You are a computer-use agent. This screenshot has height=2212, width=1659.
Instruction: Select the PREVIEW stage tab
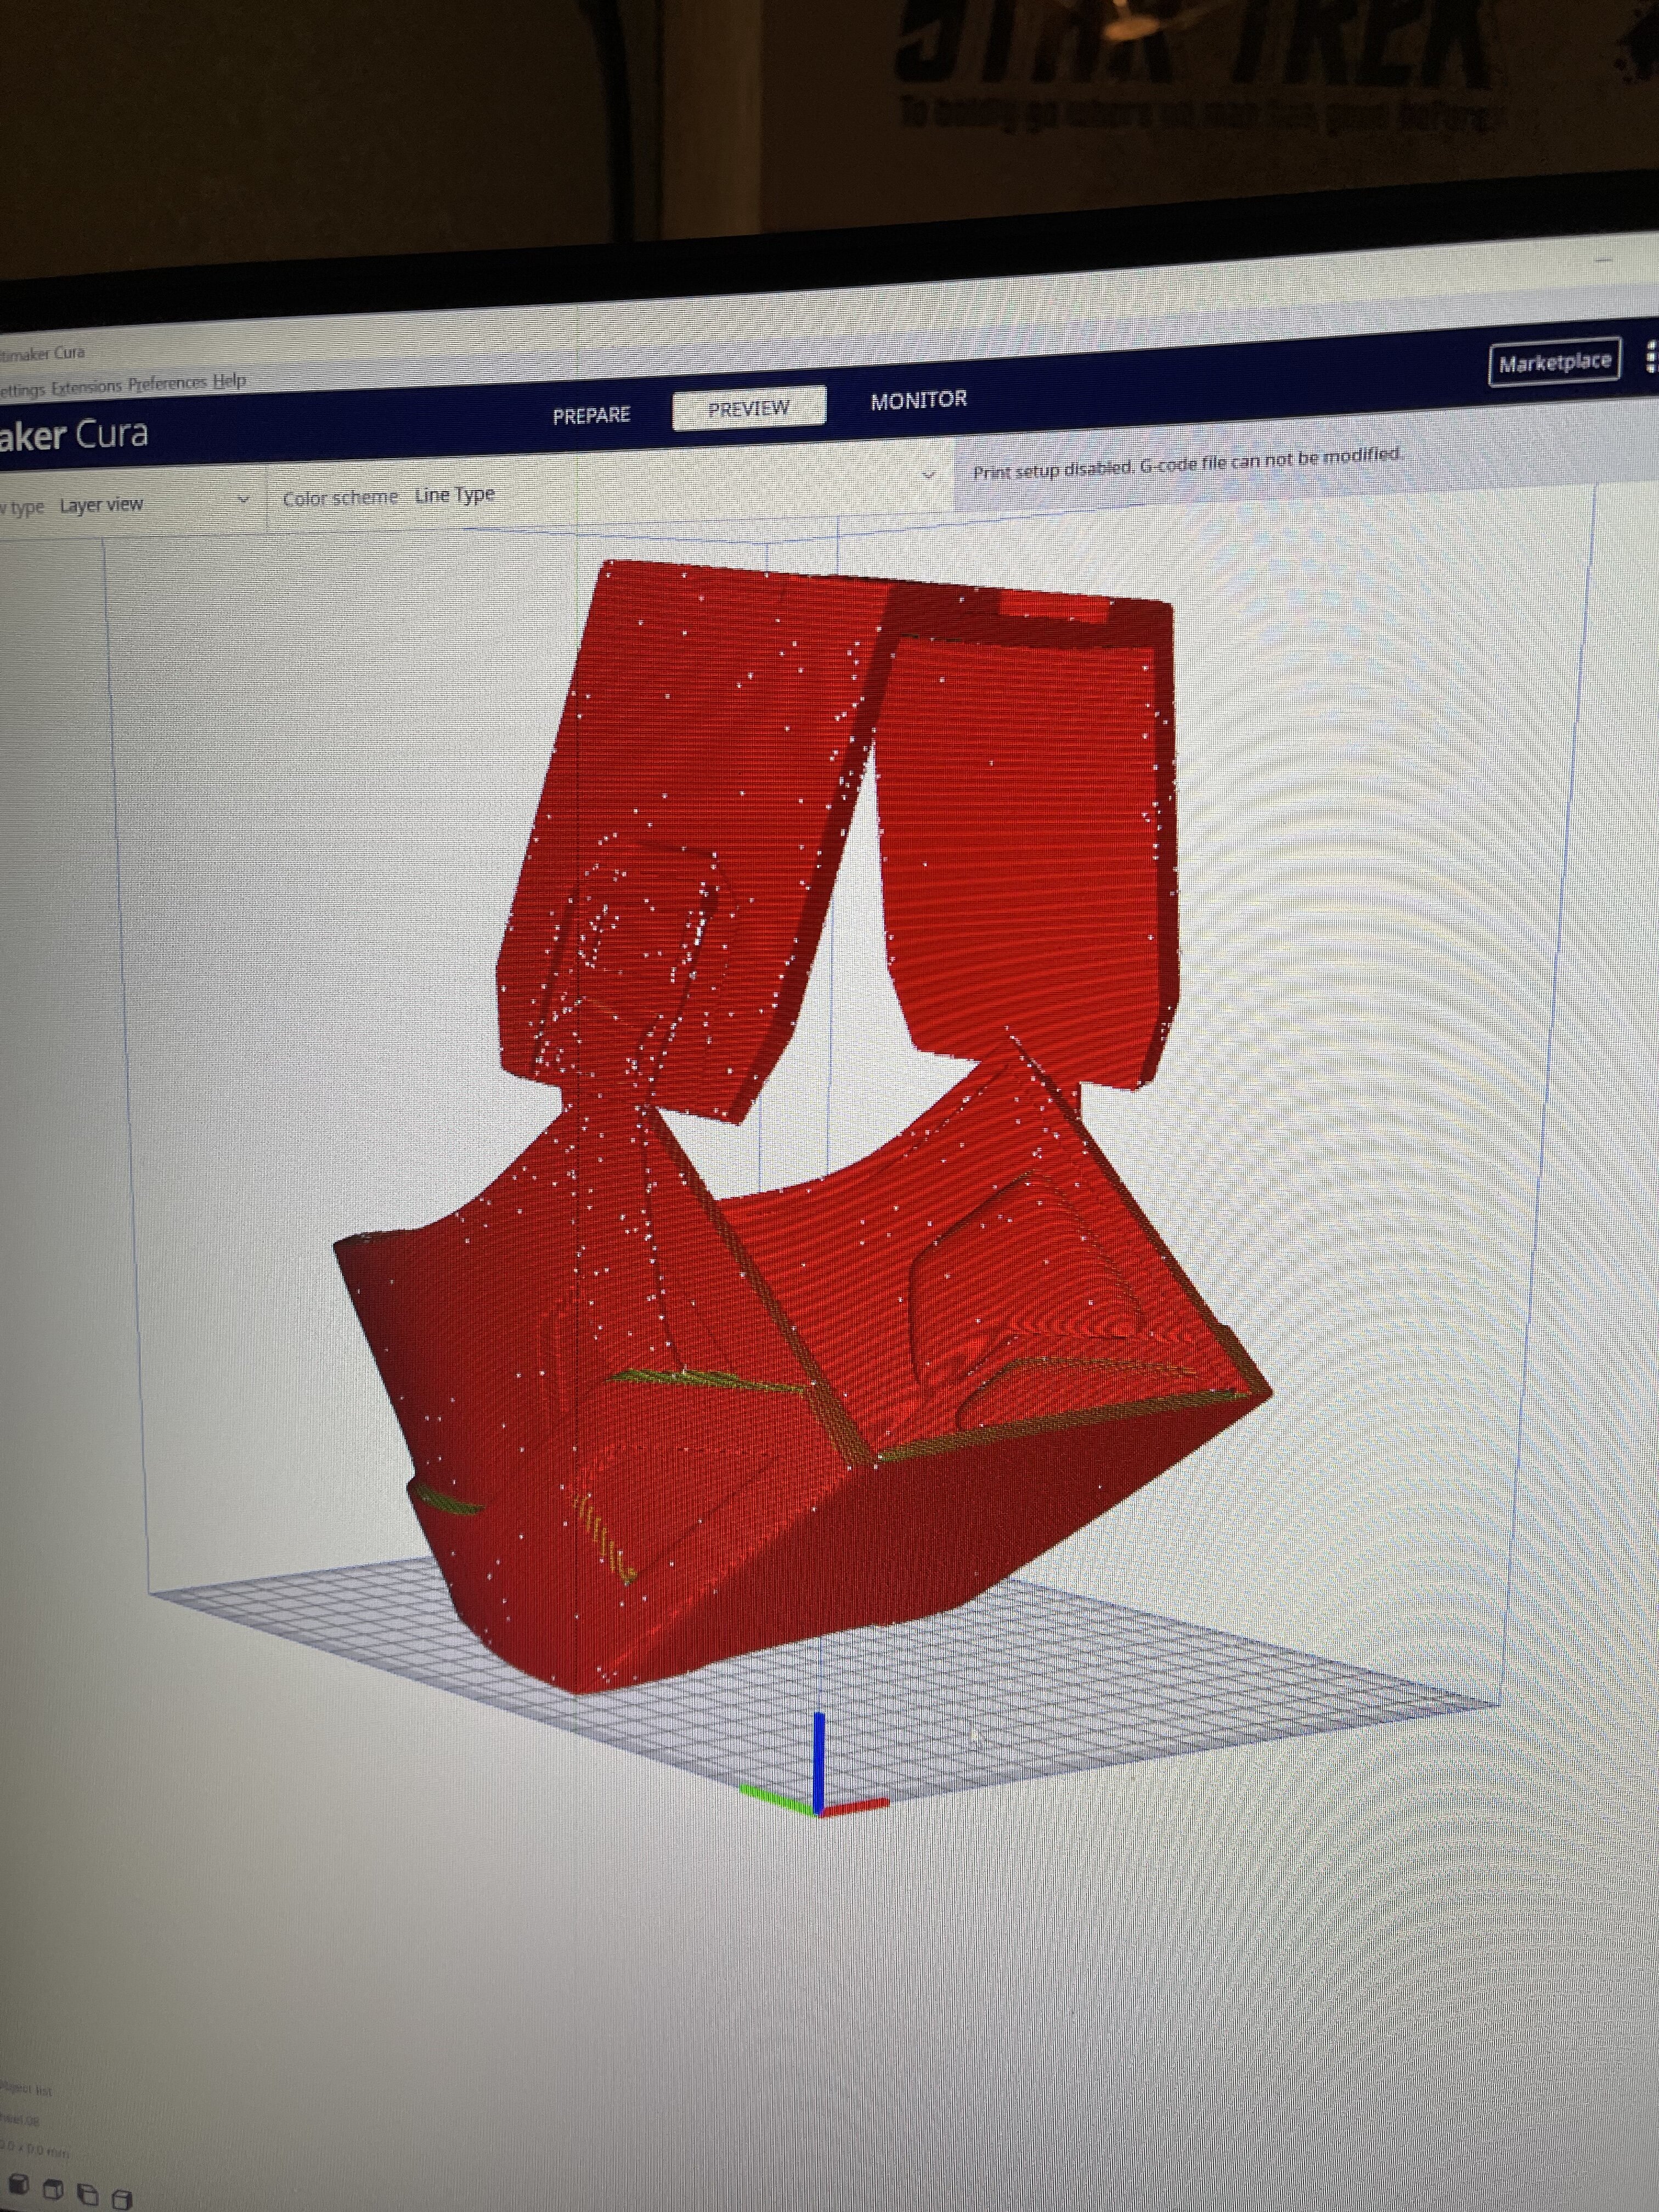point(749,408)
